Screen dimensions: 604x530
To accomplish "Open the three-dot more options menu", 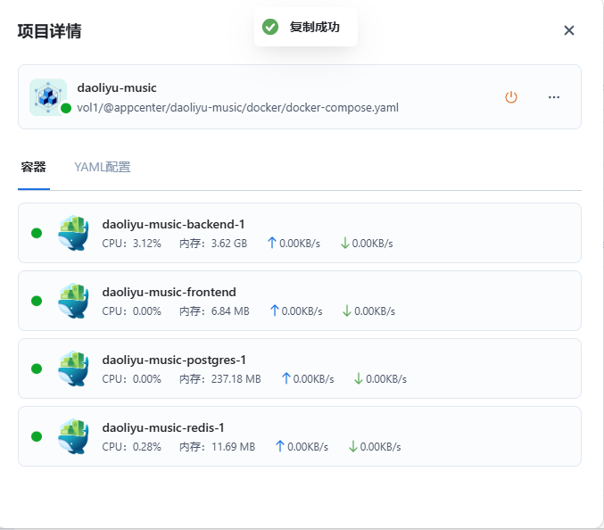I will pos(554,97).
